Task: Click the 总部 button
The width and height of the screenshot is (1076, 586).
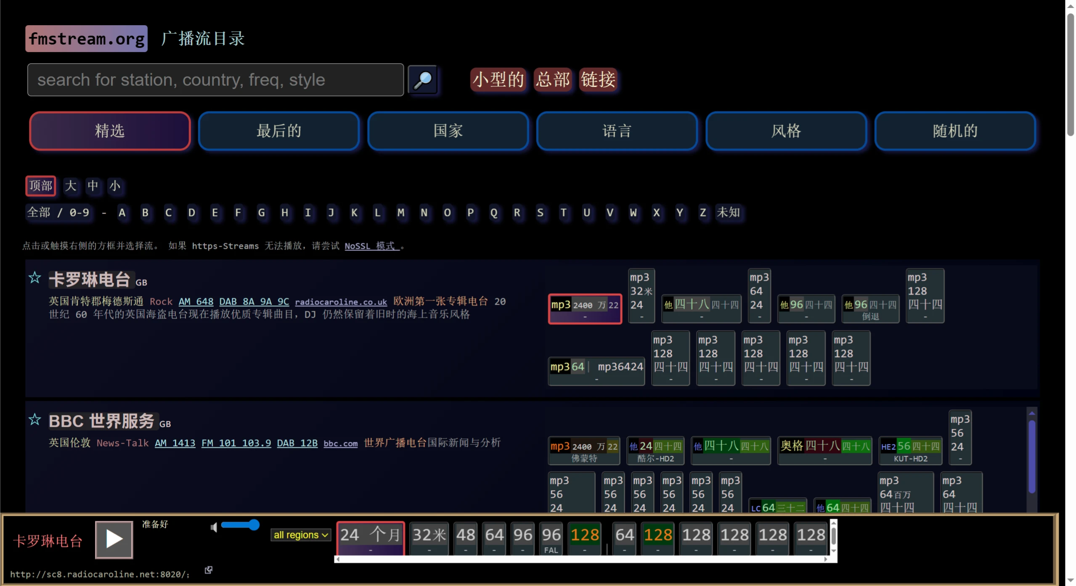Action: 553,79
